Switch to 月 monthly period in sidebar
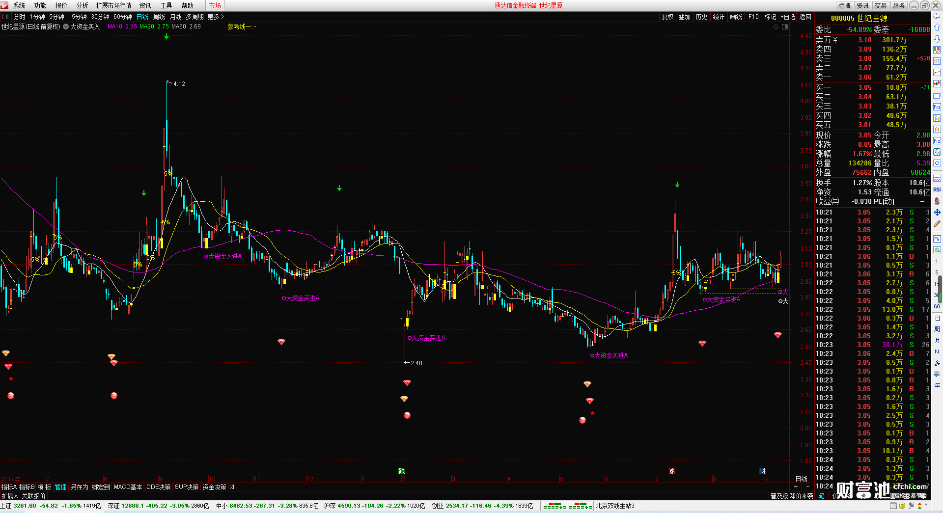Image resolution: width=943 pixels, height=513 pixels. [937, 340]
